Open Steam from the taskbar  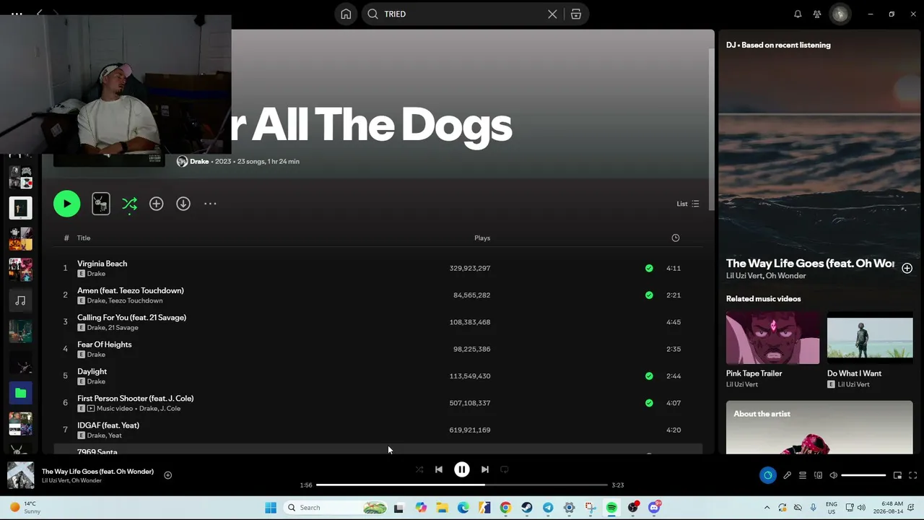pos(527,508)
